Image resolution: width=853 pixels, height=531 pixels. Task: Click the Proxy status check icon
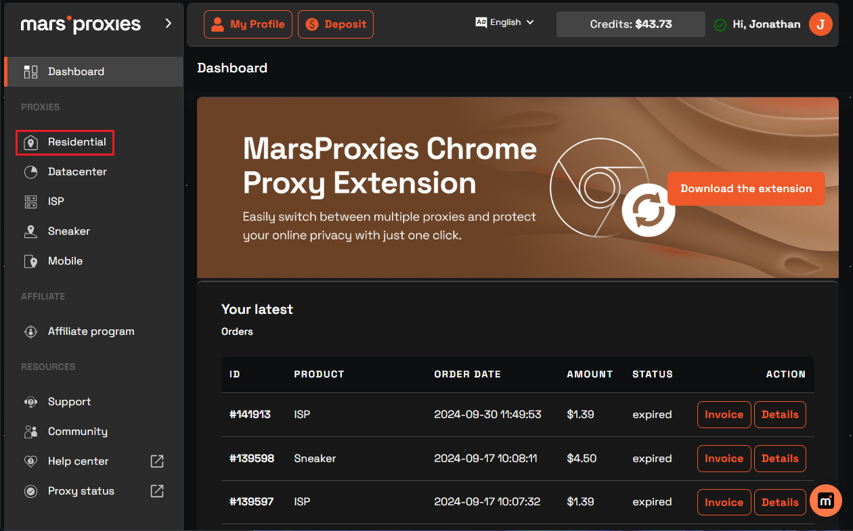click(30, 491)
